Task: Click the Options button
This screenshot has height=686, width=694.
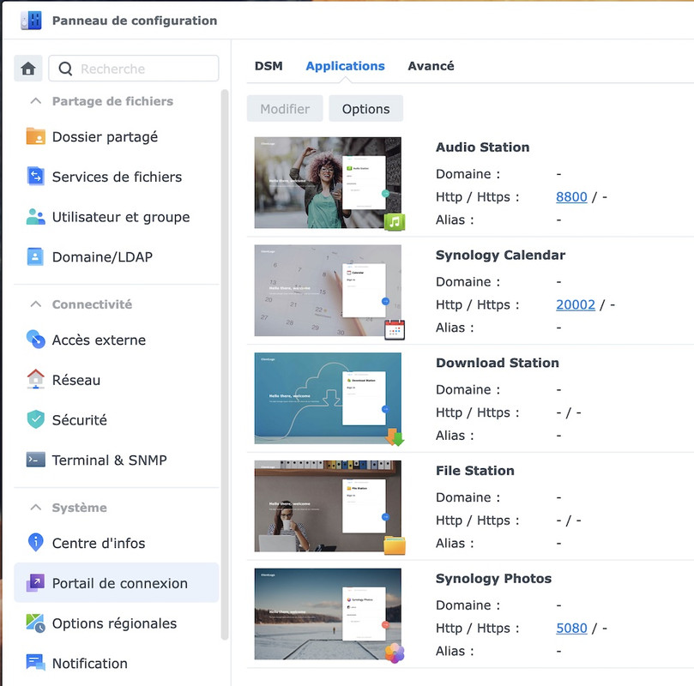Action: 365,109
